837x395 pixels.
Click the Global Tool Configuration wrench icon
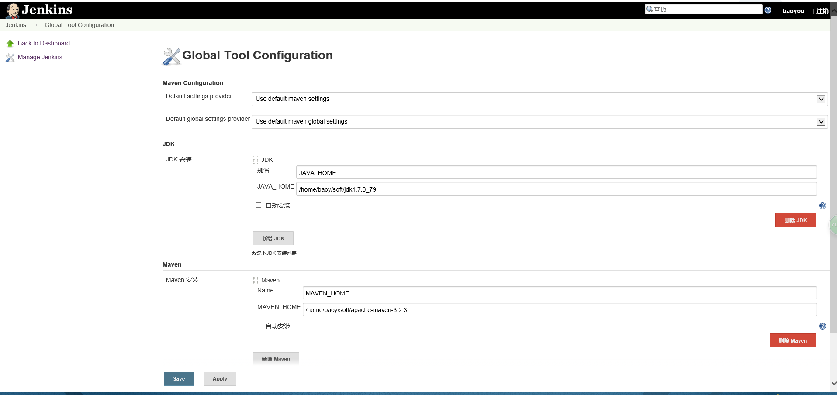pos(172,57)
